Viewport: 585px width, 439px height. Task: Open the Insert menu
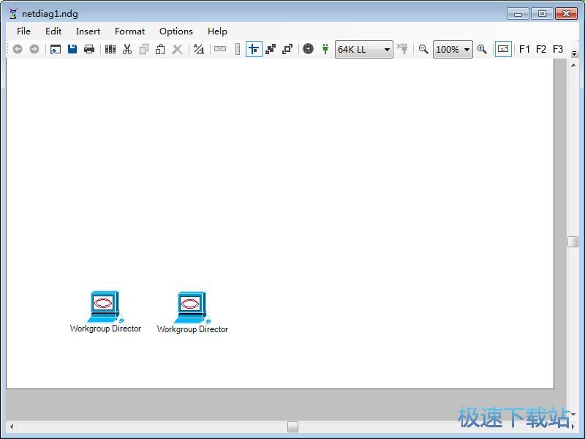pos(88,31)
